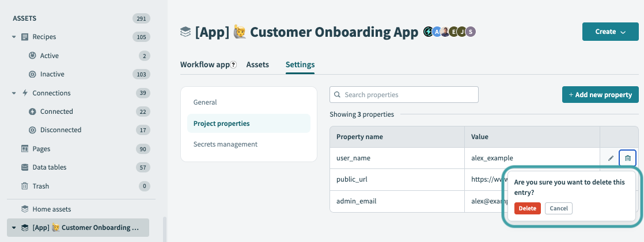Click Cancel in the delete confirmation
The image size is (644, 242).
click(558, 209)
